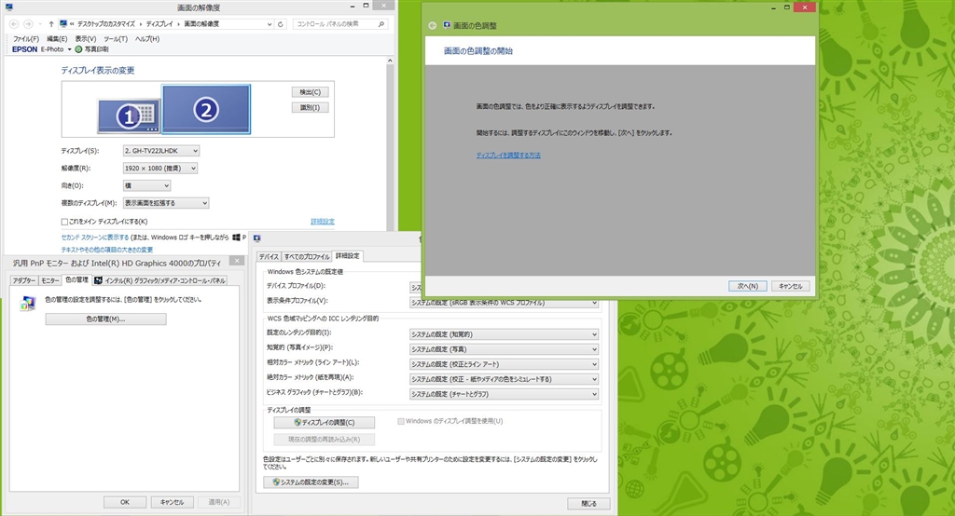Open the 表示(V) menu

coord(86,38)
